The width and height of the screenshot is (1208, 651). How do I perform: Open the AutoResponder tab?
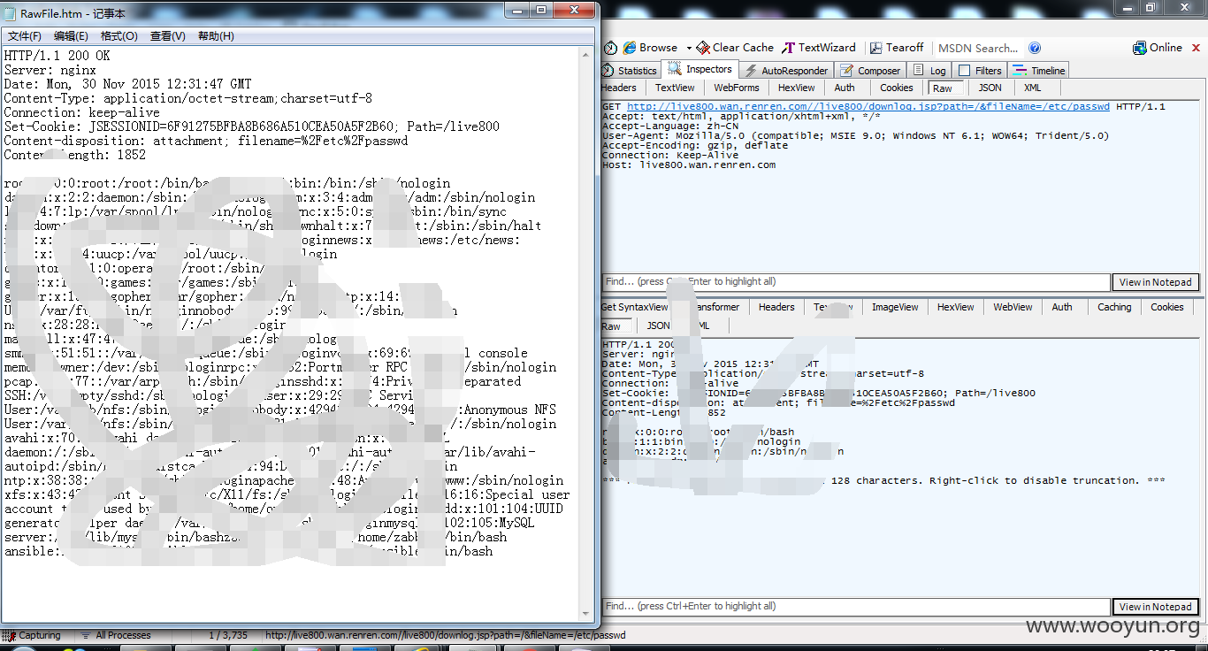point(786,71)
